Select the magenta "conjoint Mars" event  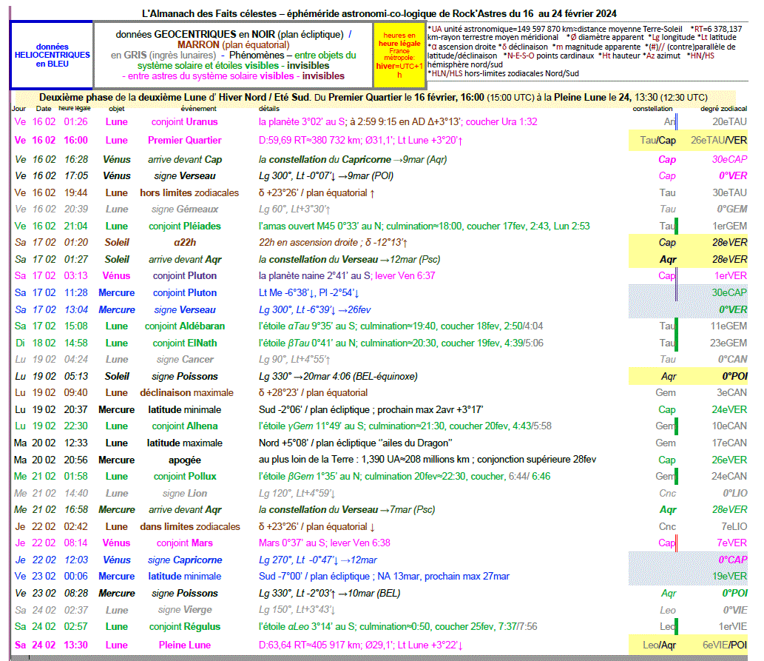point(185,543)
